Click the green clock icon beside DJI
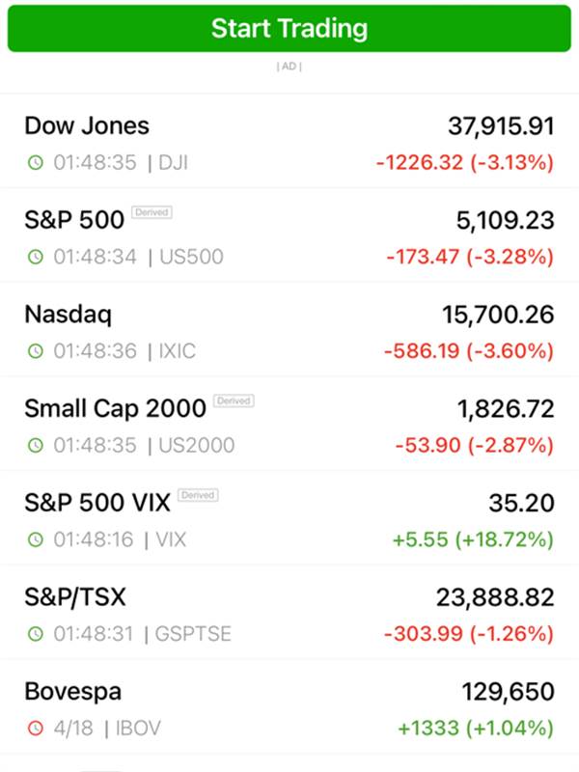This screenshot has width=579, height=772. 36,162
